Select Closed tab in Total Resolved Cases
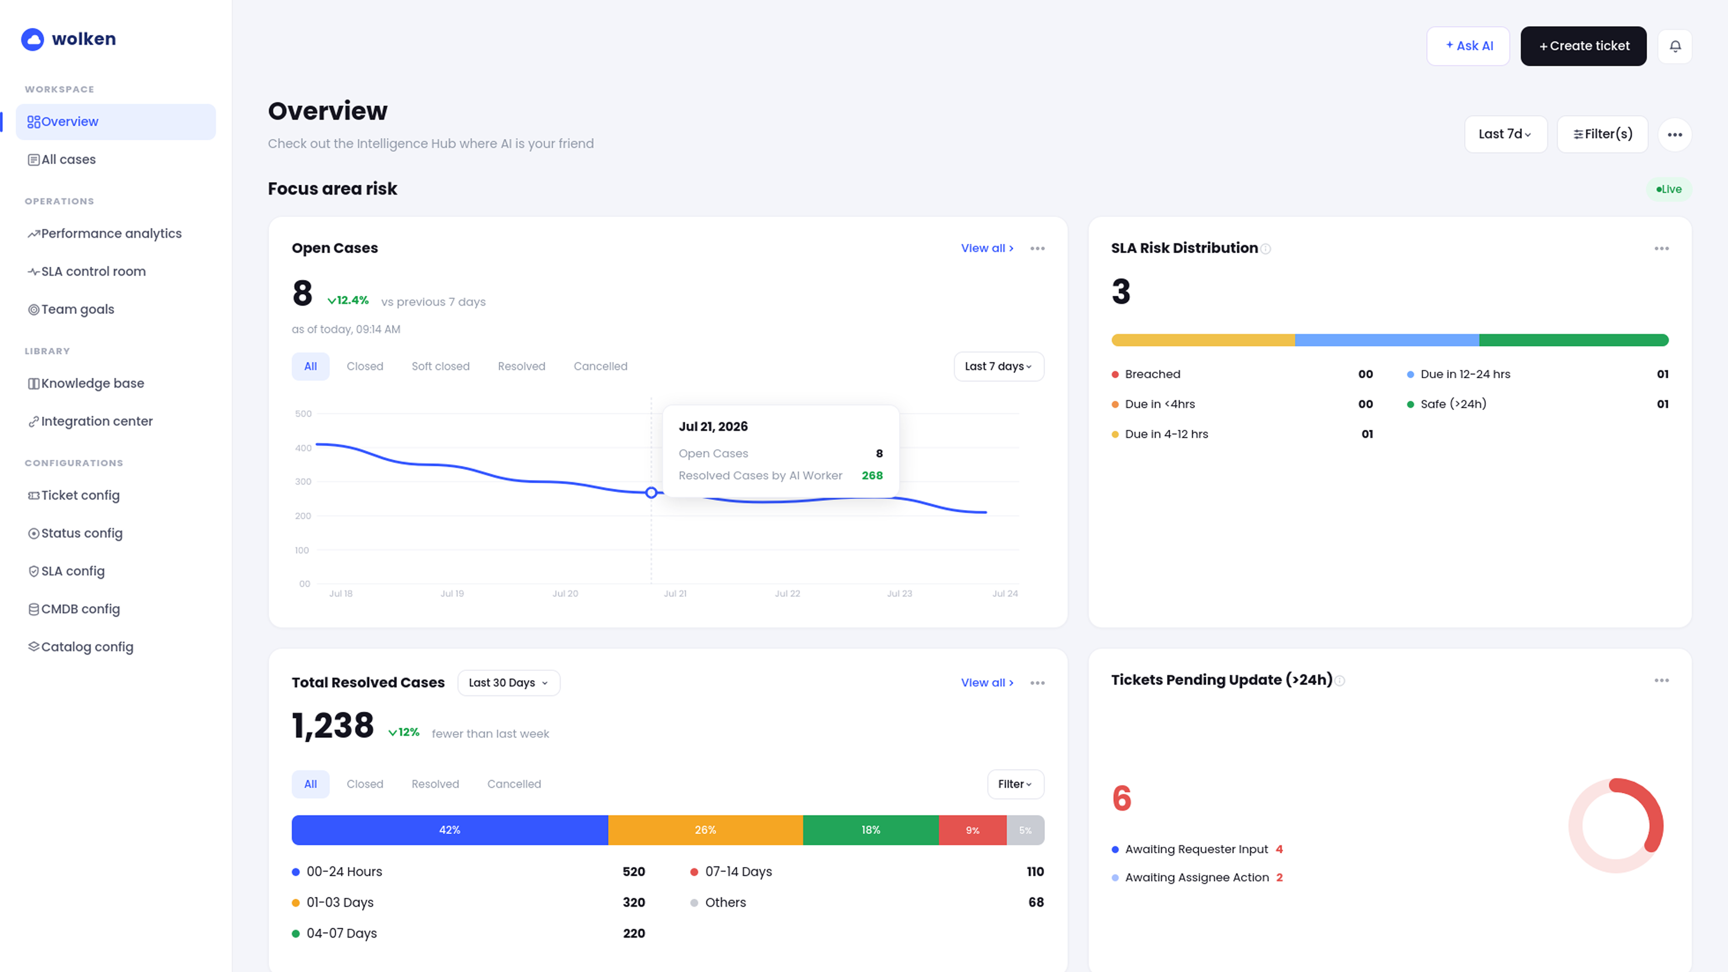Image resolution: width=1728 pixels, height=972 pixels. [365, 784]
